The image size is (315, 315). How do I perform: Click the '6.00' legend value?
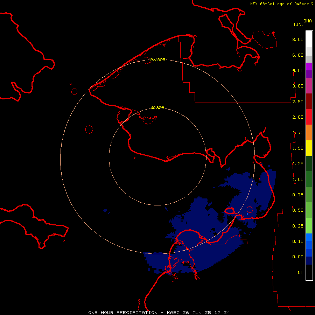click(298, 55)
